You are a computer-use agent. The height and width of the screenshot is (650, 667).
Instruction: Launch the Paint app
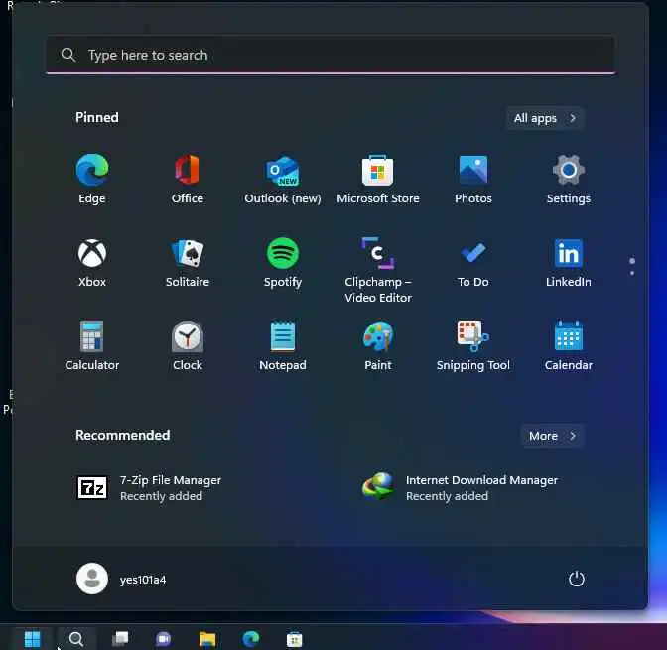tap(378, 346)
